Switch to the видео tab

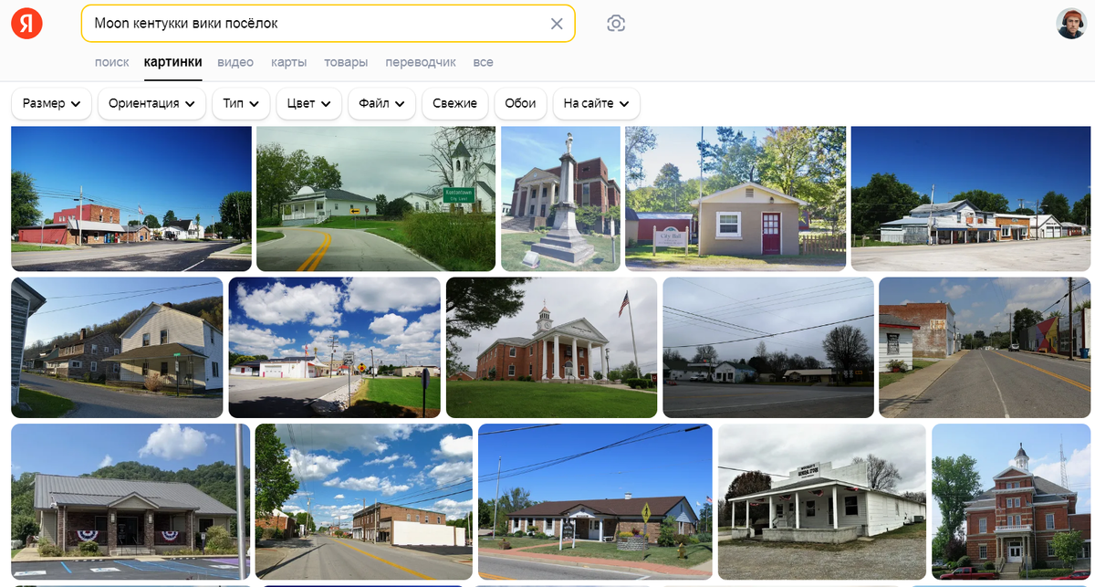[235, 62]
